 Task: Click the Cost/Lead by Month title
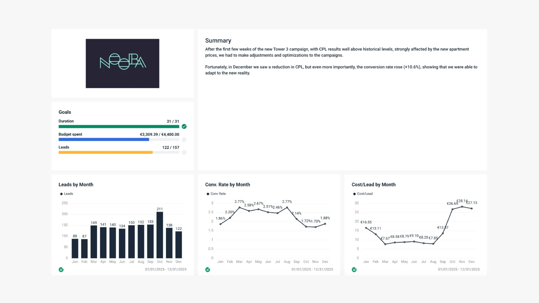click(x=373, y=184)
